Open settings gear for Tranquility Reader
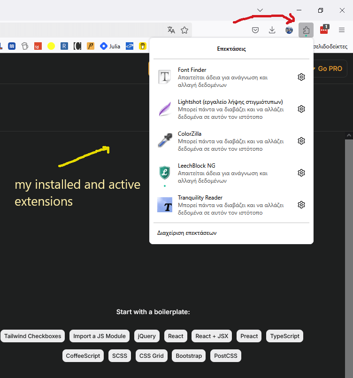 point(301,205)
